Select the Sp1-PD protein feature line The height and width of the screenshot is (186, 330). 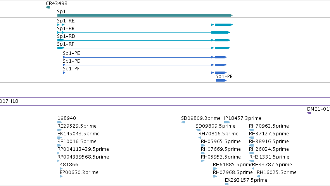(145, 65)
